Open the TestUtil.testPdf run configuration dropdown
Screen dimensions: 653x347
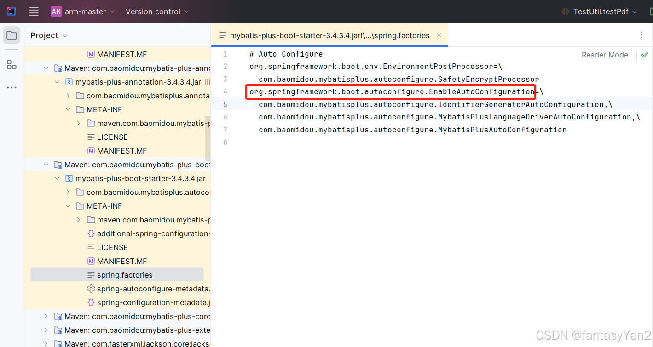[605, 11]
